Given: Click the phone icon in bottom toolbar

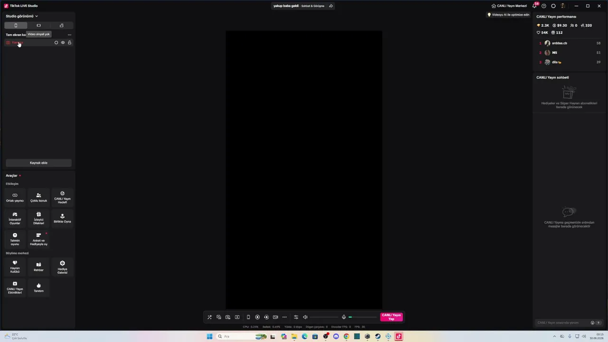Looking at the screenshot, I should (248, 317).
